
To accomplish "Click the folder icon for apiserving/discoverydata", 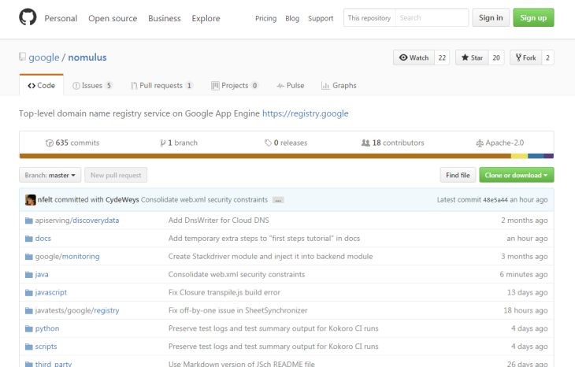I will click(x=29, y=221).
